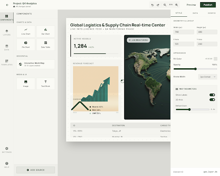Switch to the Config tab
Screen dimensions: 220x176
(212, 13)
